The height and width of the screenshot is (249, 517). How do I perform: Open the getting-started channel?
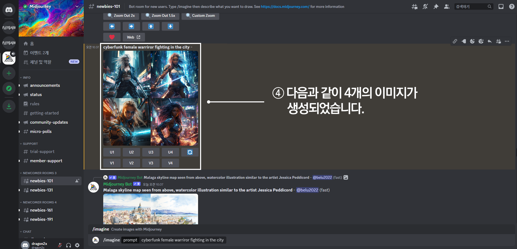(x=51, y=113)
